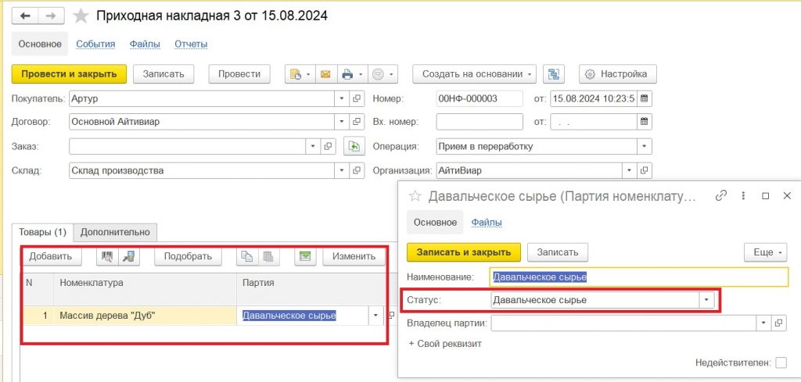Click the Вх. номер input field

[480, 122]
